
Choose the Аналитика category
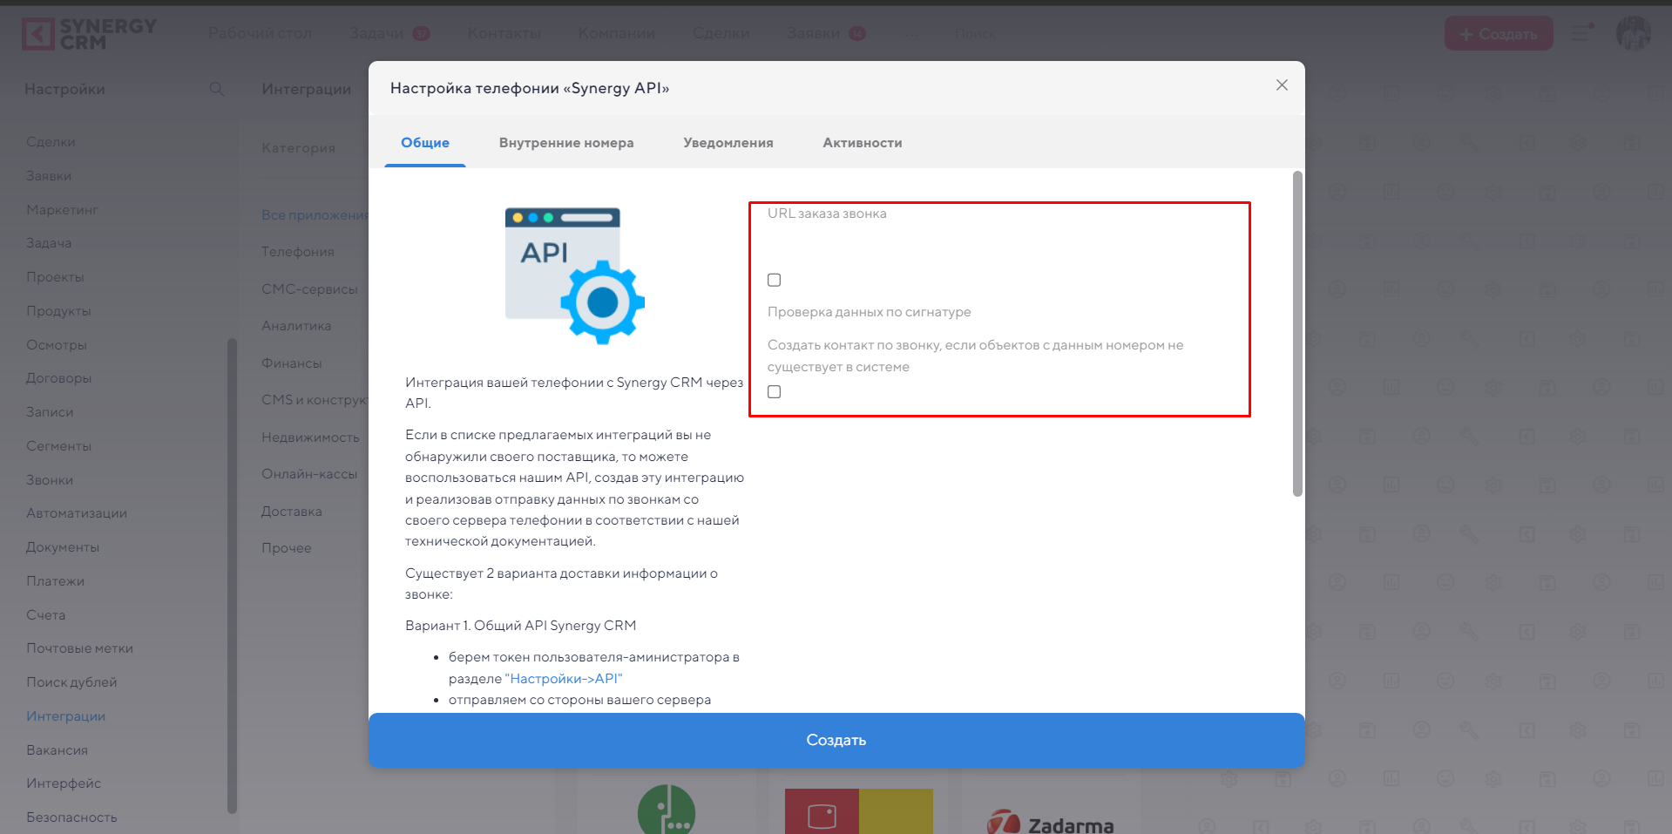click(296, 326)
